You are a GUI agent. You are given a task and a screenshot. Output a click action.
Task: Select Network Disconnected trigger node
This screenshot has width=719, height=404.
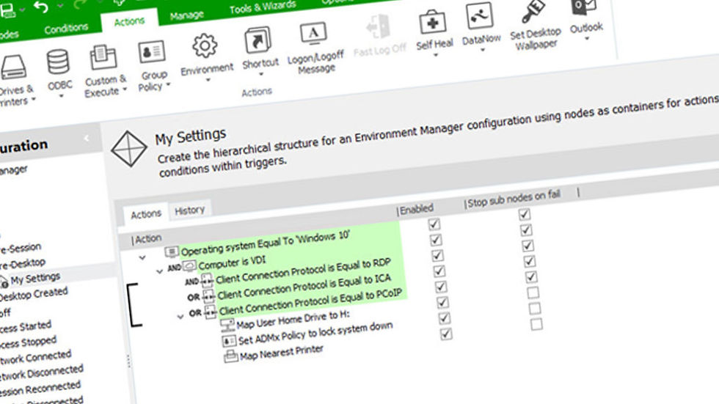[x=41, y=373]
